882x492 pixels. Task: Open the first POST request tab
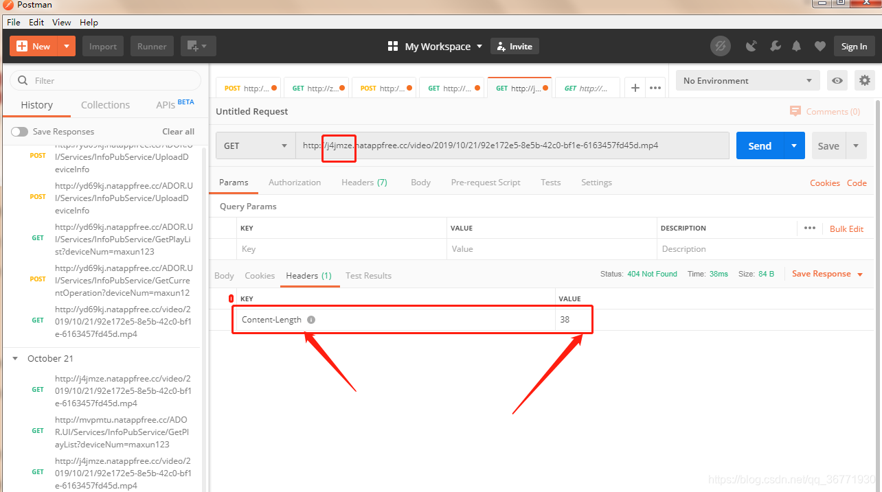[248, 88]
